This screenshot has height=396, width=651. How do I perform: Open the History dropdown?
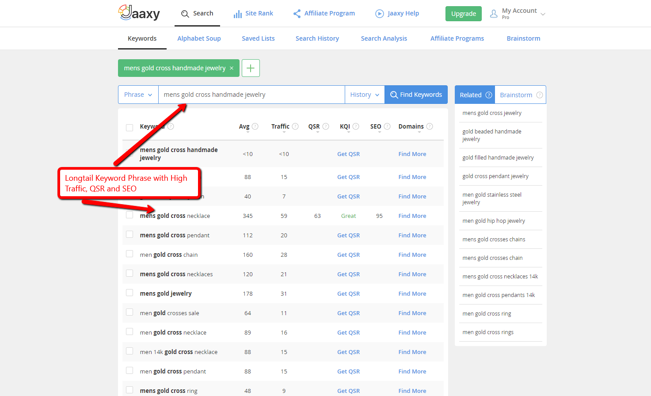[x=365, y=95]
